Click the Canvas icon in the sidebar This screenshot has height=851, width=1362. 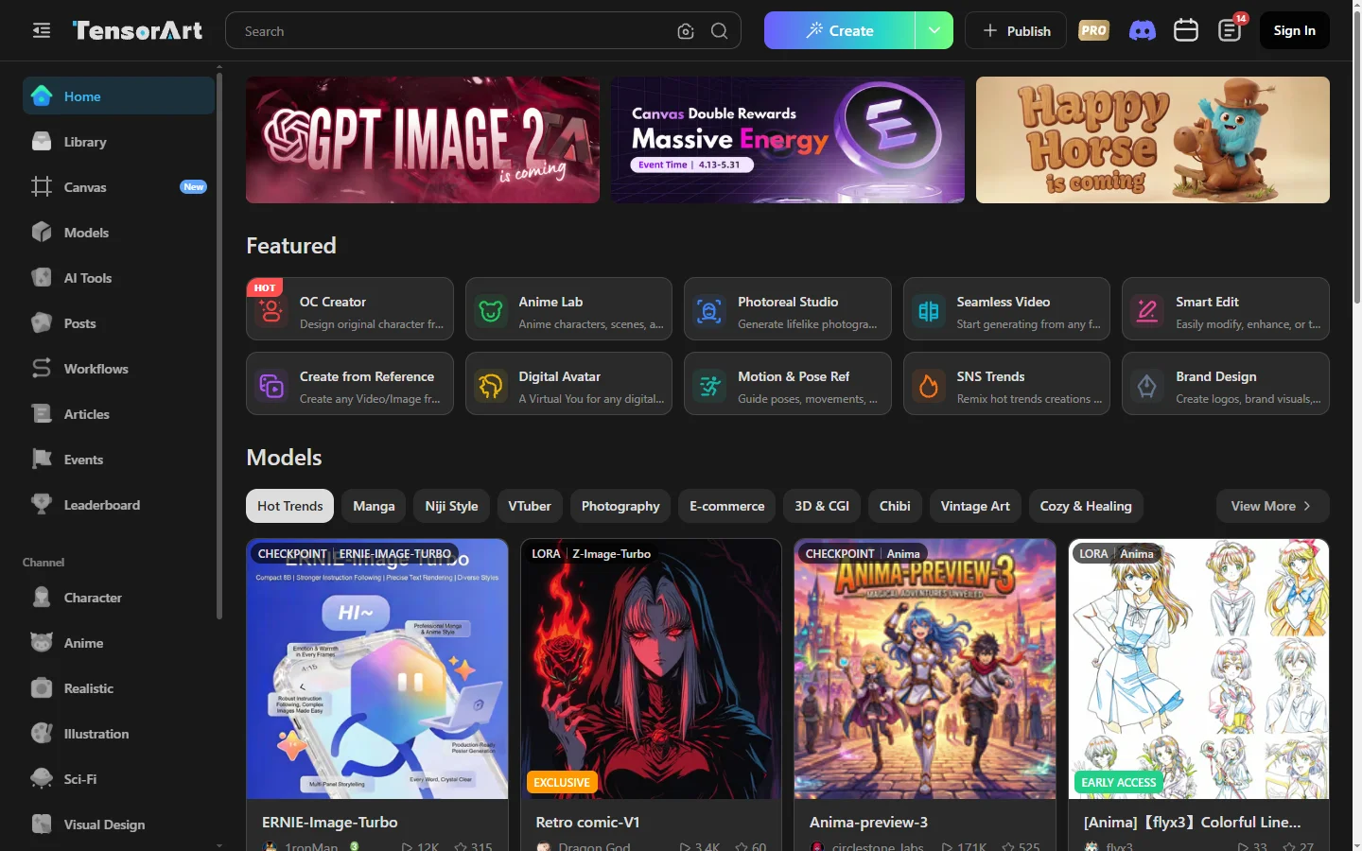coord(42,187)
